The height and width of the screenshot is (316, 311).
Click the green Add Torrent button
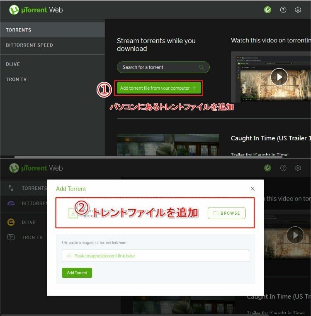[77, 273]
